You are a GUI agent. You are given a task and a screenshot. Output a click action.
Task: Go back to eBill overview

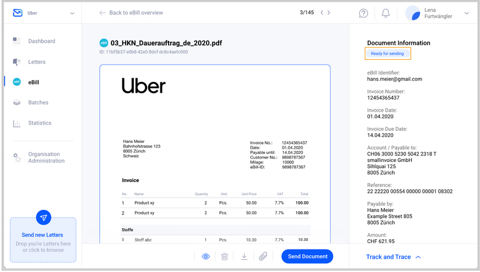coord(131,13)
